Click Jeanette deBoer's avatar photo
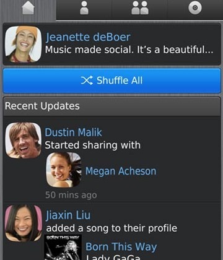This screenshot has height=260, width=223. (23, 44)
